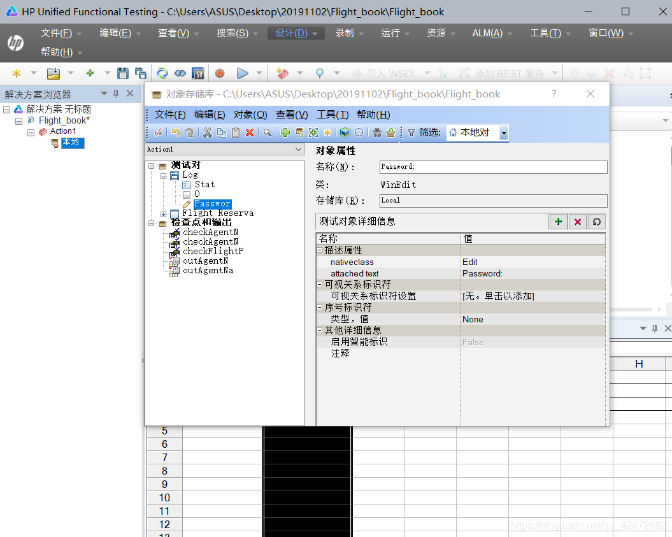Select the checkFlightP checkpoint
This screenshot has width=672, height=537.
(x=213, y=251)
